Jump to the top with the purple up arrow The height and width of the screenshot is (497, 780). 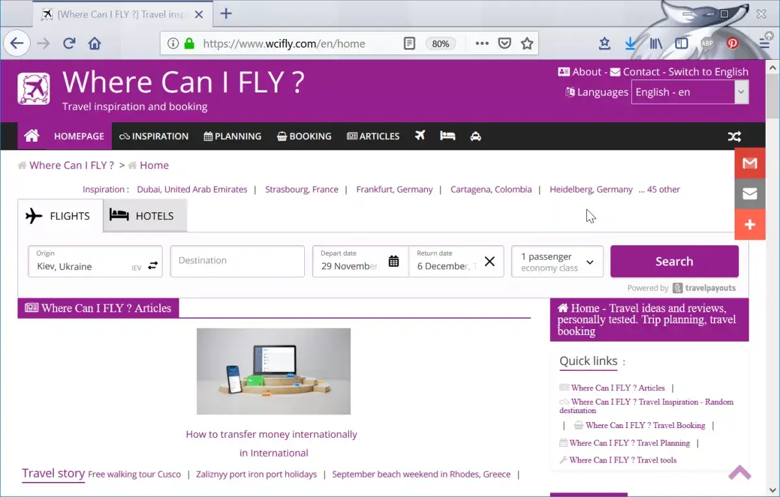coord(740,472)
